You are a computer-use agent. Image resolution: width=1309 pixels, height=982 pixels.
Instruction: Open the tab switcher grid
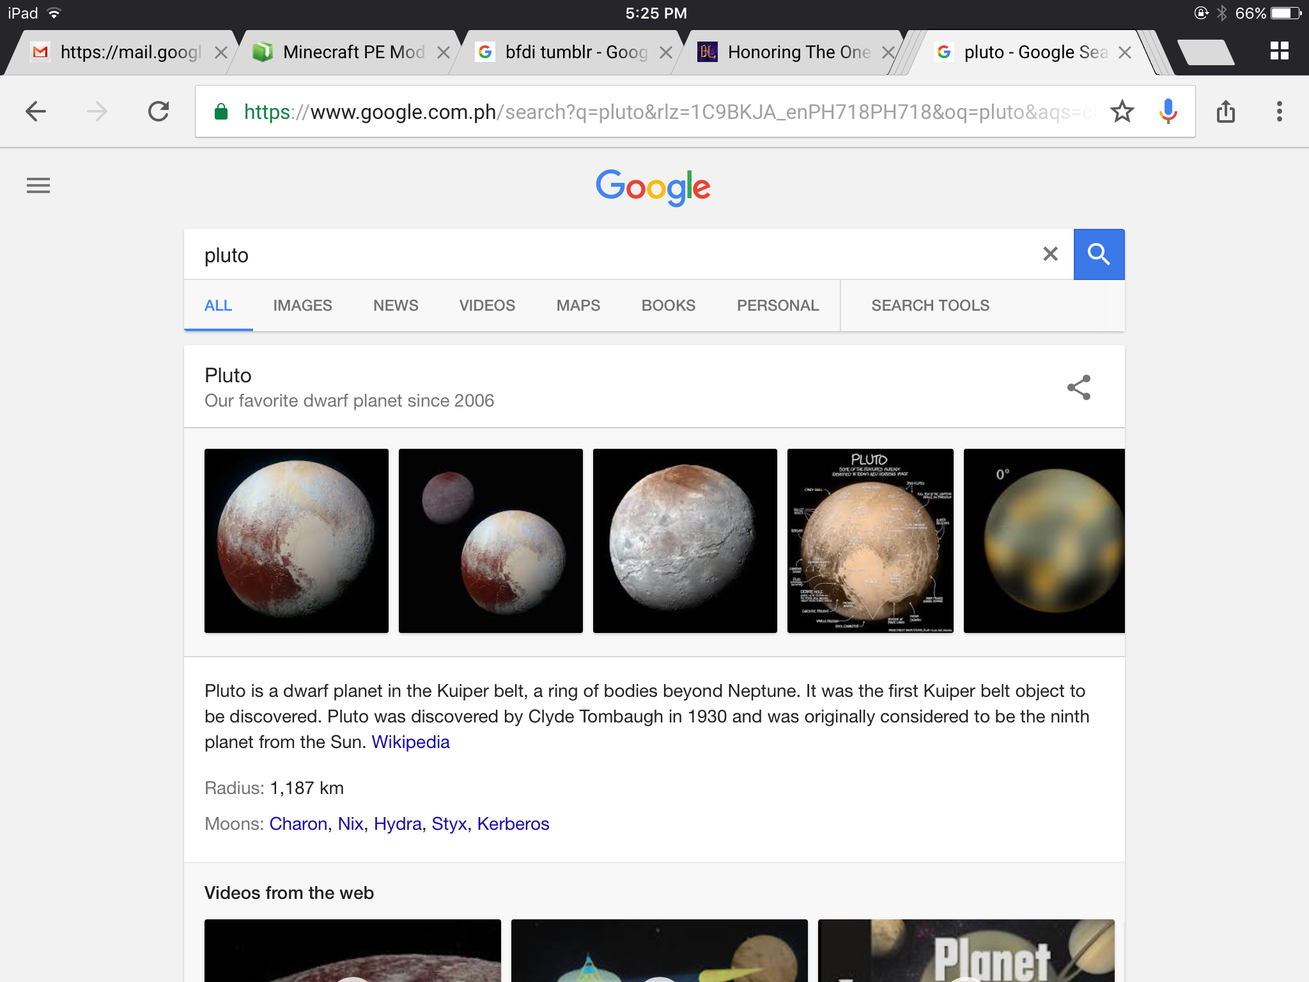(1279, 51)
